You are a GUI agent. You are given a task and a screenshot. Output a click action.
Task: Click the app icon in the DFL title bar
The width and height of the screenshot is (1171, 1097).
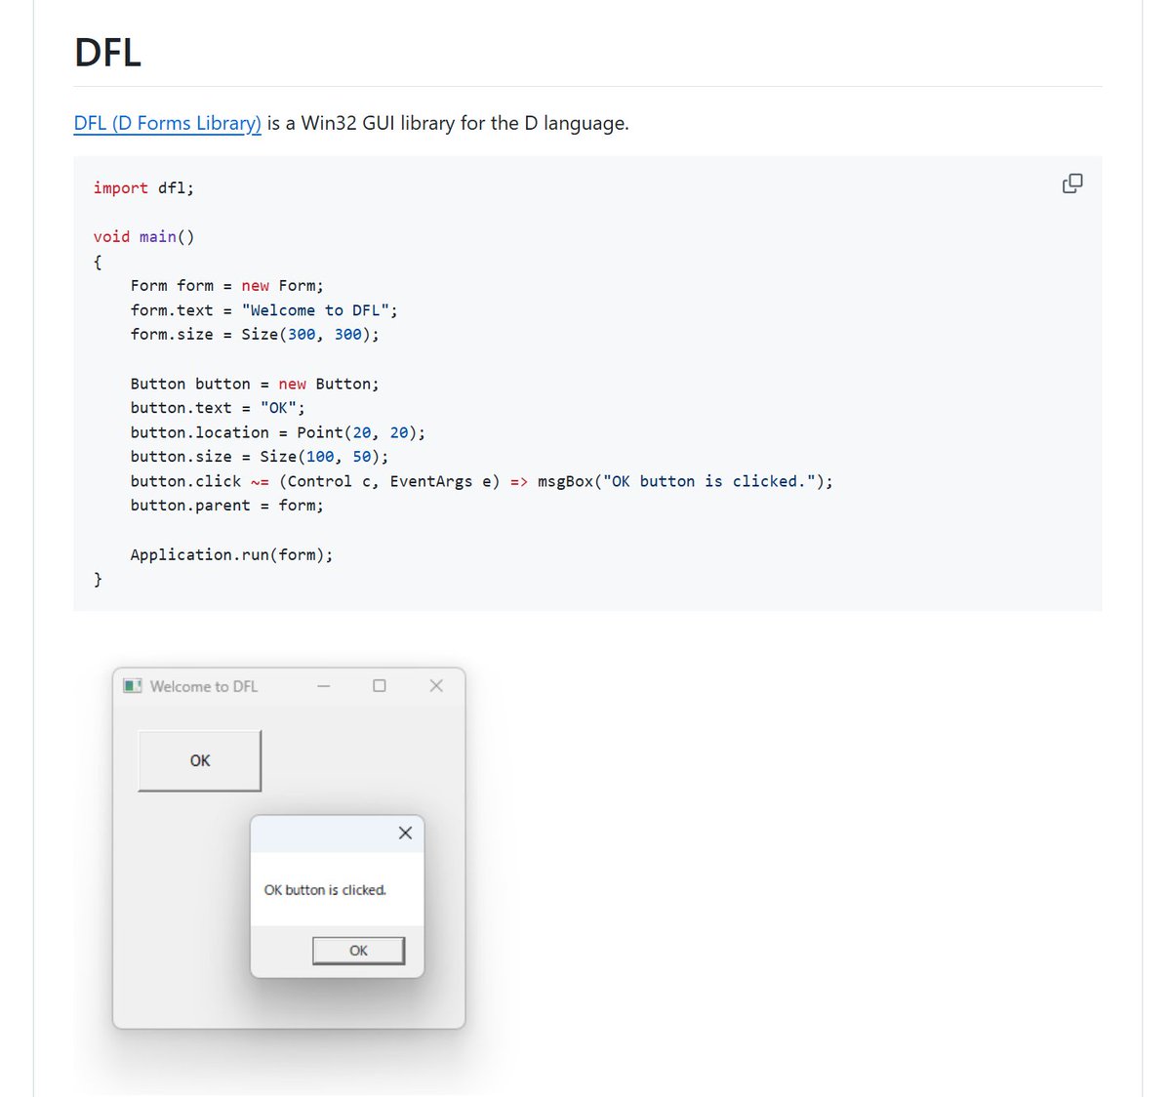pyautogui.click(x=133, y=686)
